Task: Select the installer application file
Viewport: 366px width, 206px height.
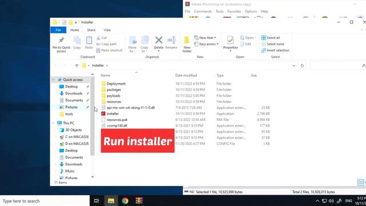Action: pyautogui.click(x=113, y=114)
